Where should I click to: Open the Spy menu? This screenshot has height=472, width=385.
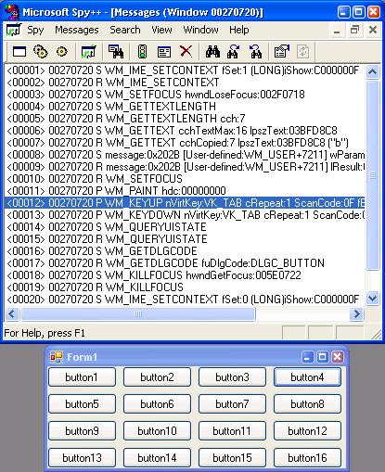click(35, 30)
